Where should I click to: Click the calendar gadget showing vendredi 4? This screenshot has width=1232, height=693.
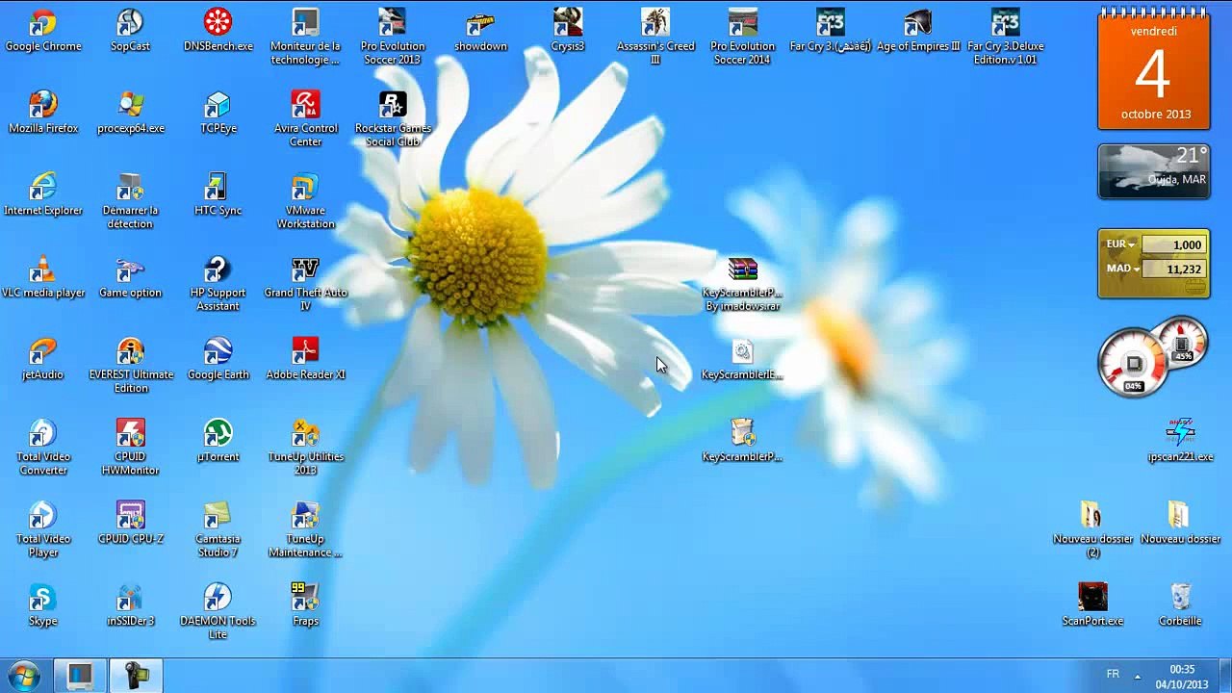[1154, 69]
